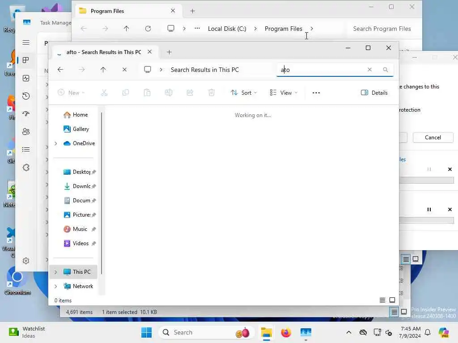Open Task Manager App history page
Screen dimensions: 458x343
(x=26, y=96)
